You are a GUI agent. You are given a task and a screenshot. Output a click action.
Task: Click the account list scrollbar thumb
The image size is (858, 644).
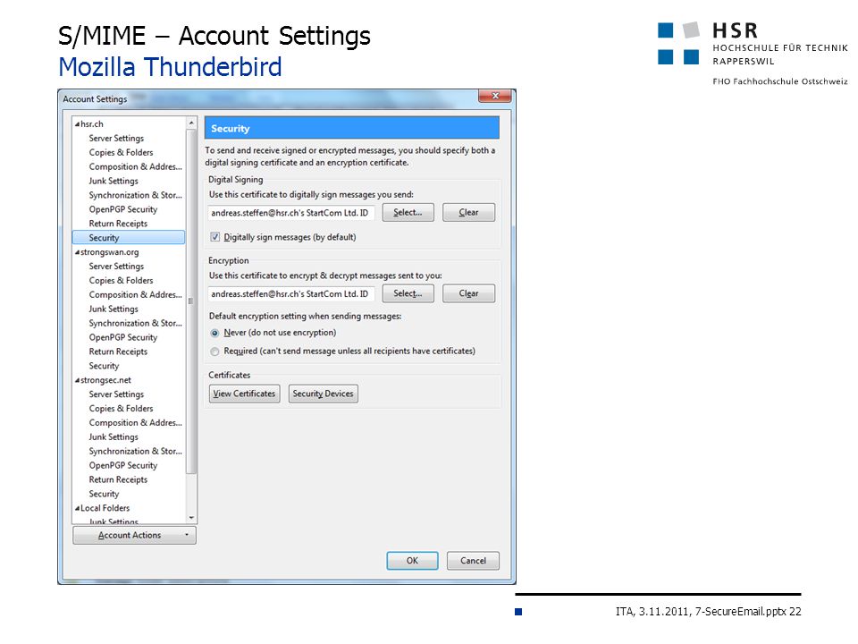(x=191, y=301)
